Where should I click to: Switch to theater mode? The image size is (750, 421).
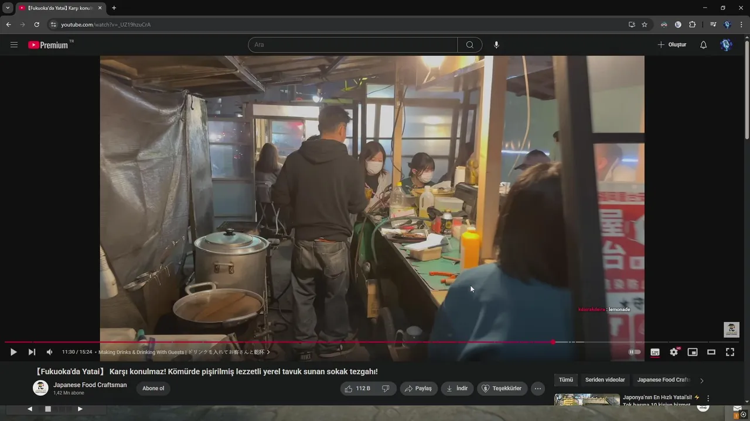click(711, 352)
